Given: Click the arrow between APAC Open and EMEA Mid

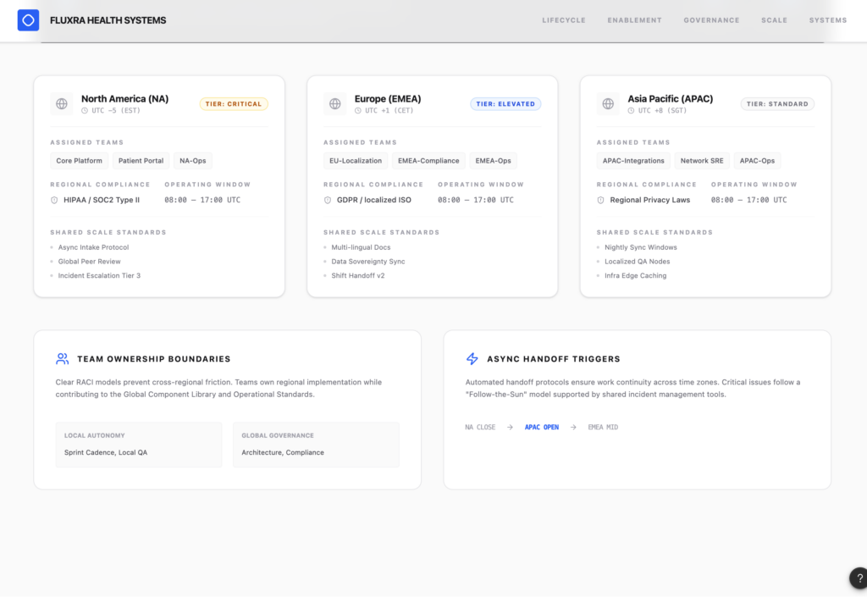Looking at the screenshot, I should 573,428.
